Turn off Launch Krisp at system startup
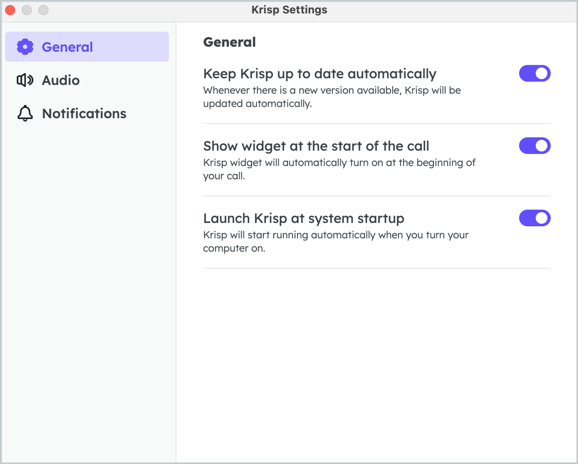This screenshot has height=464, width=578. [x=535, y=218]
